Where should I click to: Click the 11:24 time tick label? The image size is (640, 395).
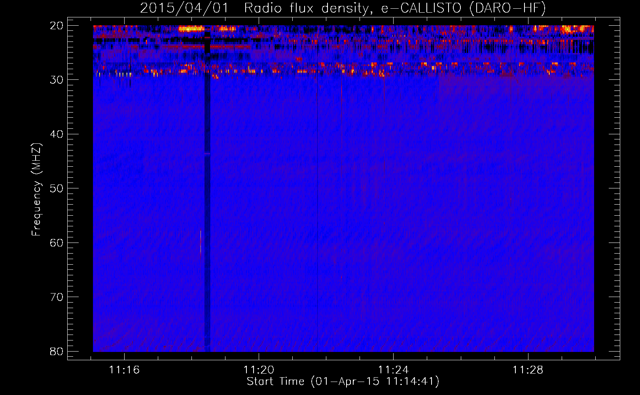393,370
